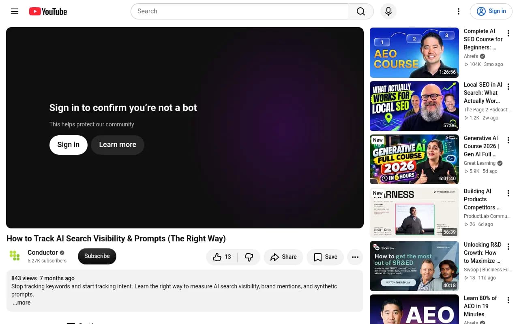Screen dimensions: 519x324
Task: Click the '843 views 7 months ago' text
Action: [43, 278]
